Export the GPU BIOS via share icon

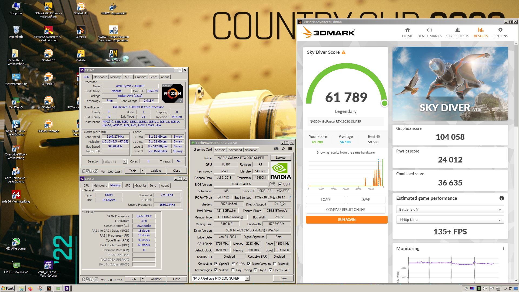pos(272,184)
